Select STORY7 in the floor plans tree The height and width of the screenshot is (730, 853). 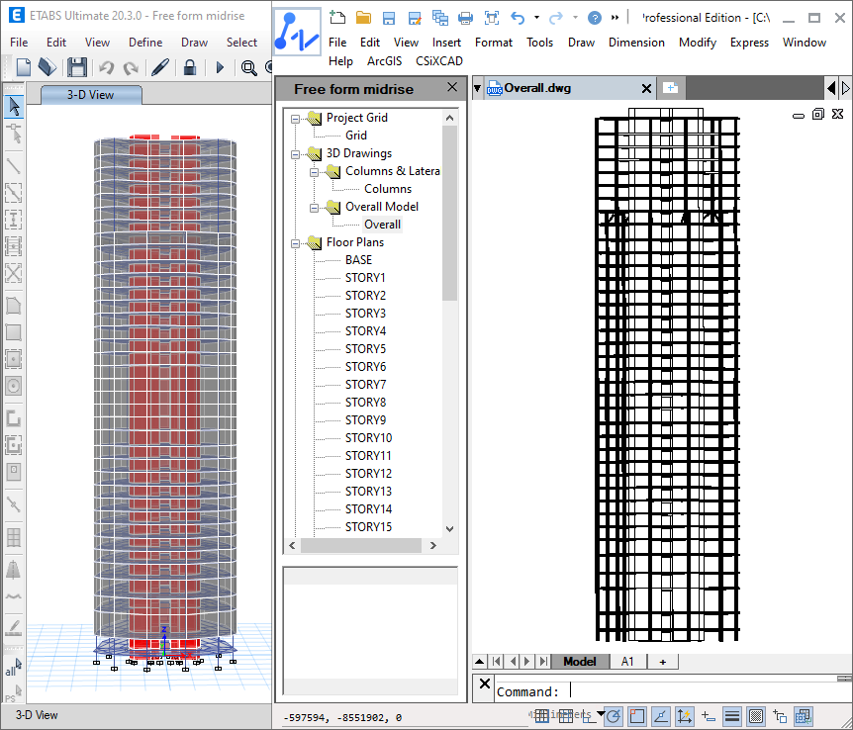click(365, 385)
